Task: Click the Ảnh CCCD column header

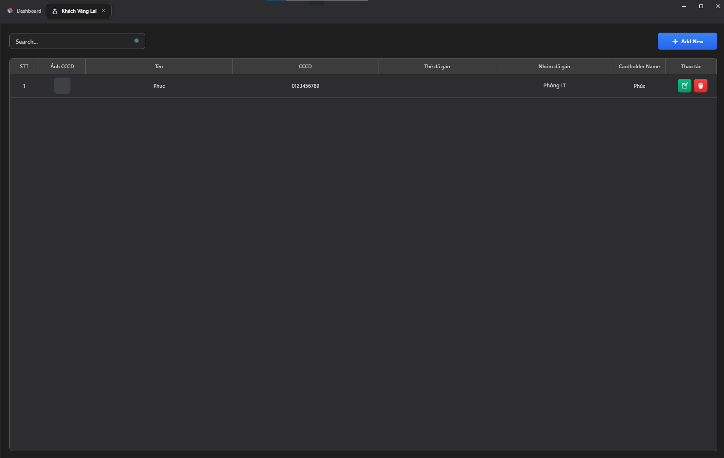Action: coord(62,67)
